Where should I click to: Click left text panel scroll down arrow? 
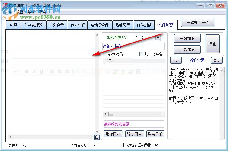[x=97, y=132]
